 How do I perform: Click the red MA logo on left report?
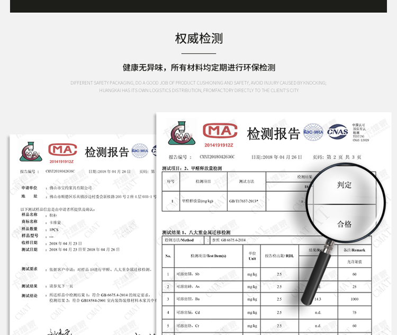point(62,149)
